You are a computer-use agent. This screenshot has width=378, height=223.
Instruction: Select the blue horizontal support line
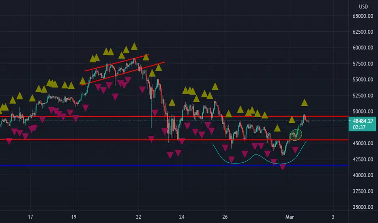pos(174,165)
